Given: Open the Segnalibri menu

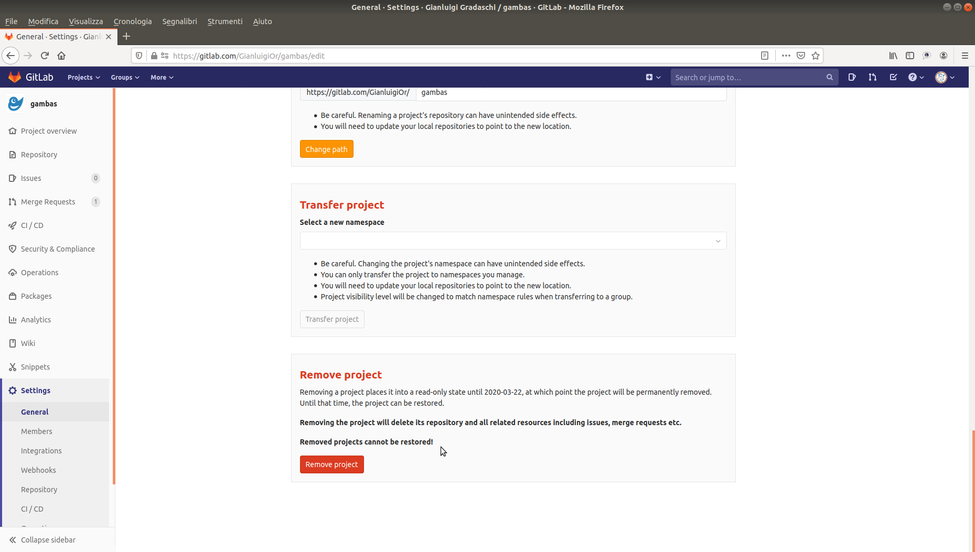Looking at the screenshot, I should click(179, 21).
